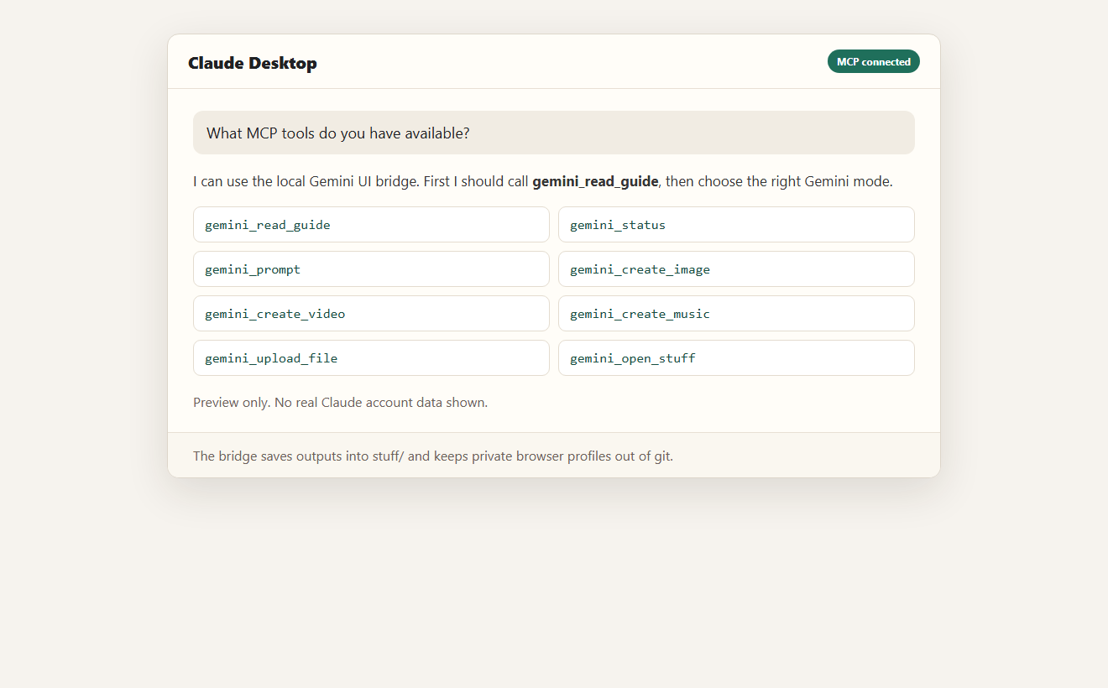Click the footer note about the bridge saving outputs
The height and width of the screenshot is (688, 1108).
(x=433, y=456)
